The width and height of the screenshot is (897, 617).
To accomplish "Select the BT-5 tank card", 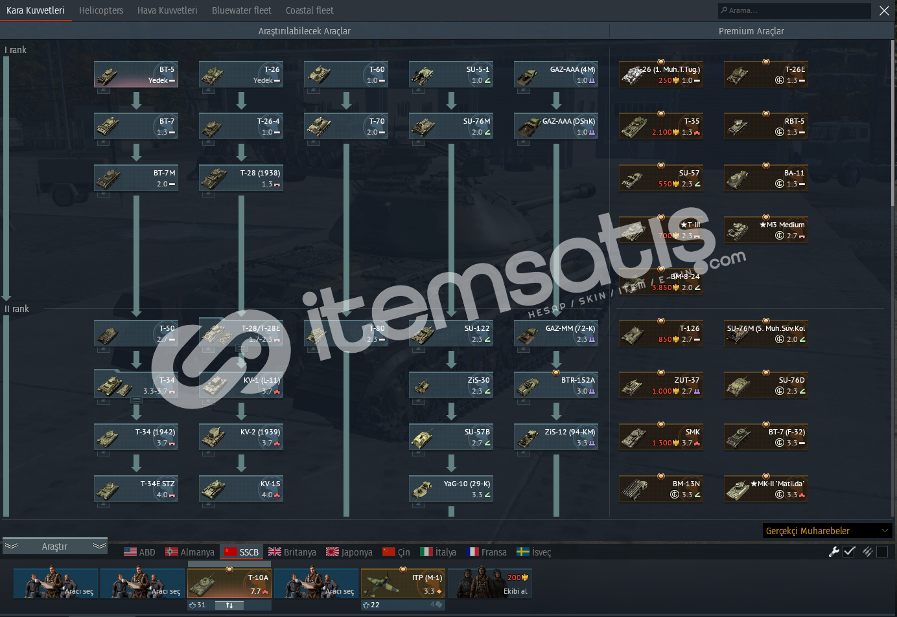I will [135, 74].
